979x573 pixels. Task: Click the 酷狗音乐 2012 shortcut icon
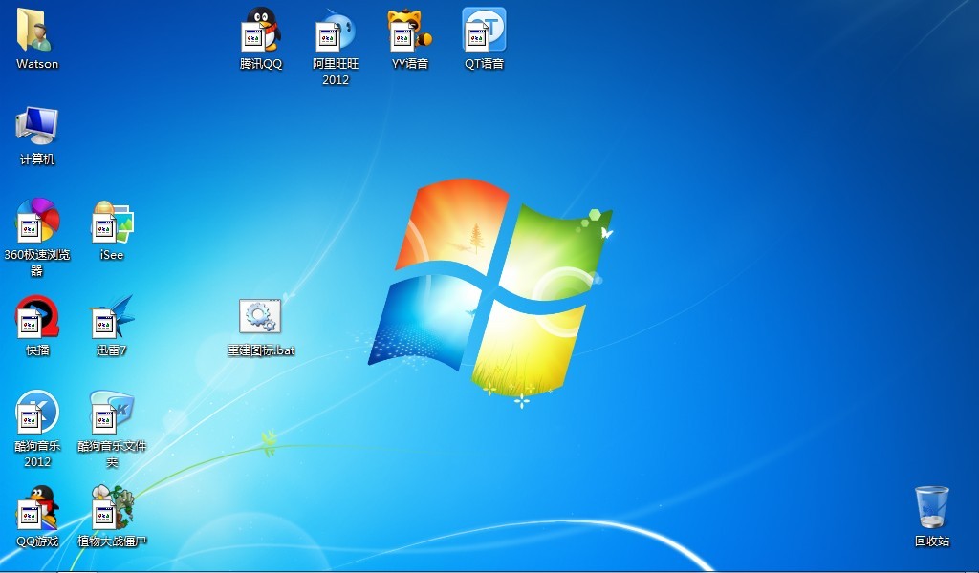pyautogui.click(x=37, y=413)
